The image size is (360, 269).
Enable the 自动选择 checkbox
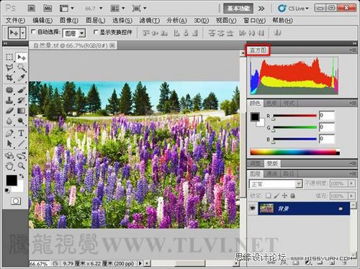tap(33, 32)
